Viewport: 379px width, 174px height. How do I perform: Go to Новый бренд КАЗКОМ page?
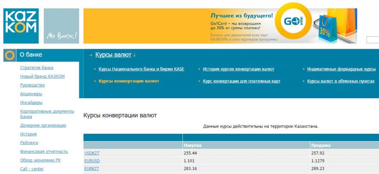point(42,76)
